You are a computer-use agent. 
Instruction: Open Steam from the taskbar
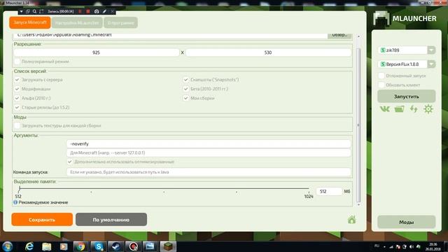(115, 246)
